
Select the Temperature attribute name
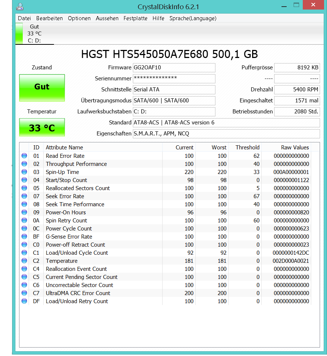point(62,261)
